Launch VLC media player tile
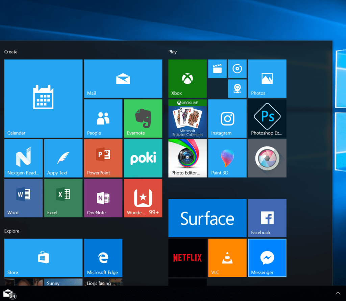 point(227,258)
